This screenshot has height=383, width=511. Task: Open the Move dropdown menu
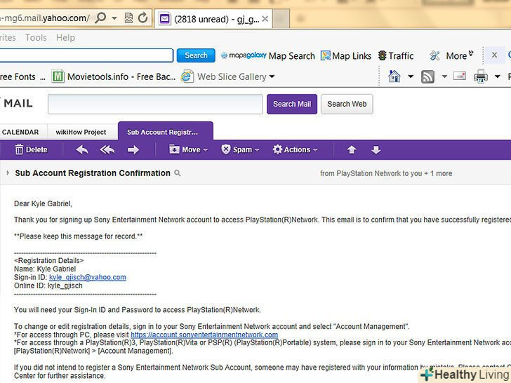pyautogui.click(x=189, y=149)
